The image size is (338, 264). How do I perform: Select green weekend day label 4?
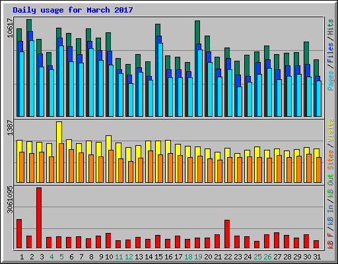tap(51, 257)
